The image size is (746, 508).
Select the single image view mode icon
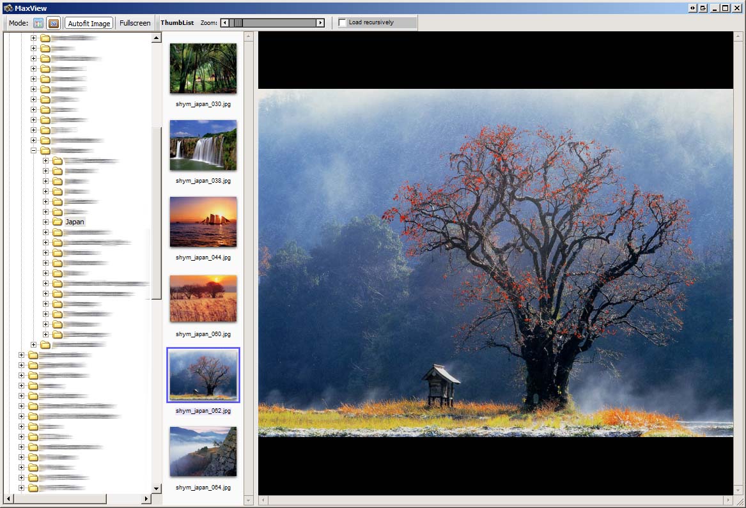tap(54, 23)
